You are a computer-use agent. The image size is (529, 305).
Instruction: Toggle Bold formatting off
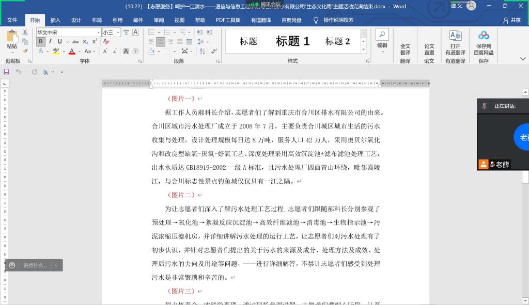[41, 42]
